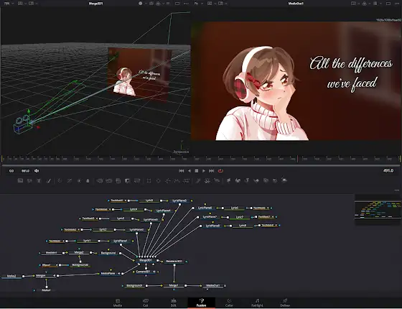The image size is (402, 309).
Task: Select the Renderer3D1 node
Action: click(174, 262)
